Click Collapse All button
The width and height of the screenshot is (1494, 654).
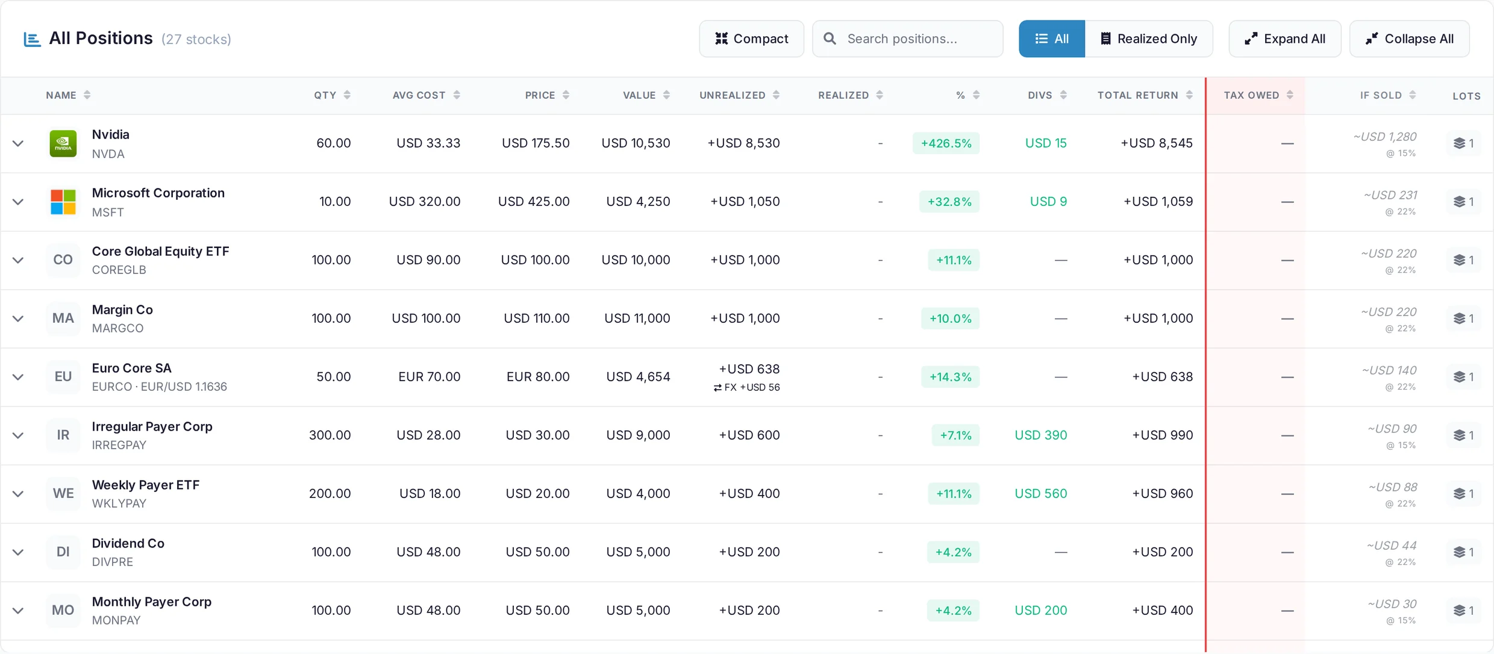(1410, 39)
